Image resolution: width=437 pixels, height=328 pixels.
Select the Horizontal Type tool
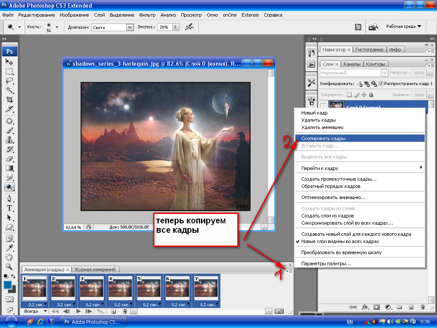(x=9, y=208)
